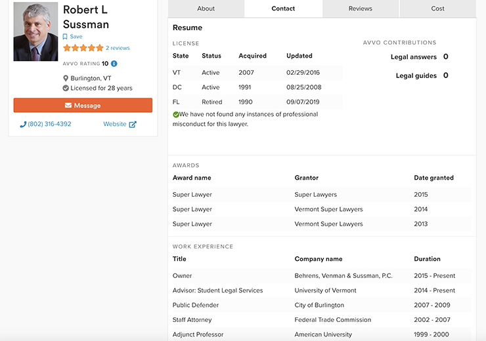This screenshot has width=486, height=341.
Task: Select the DC state license row
Action: 257,87
